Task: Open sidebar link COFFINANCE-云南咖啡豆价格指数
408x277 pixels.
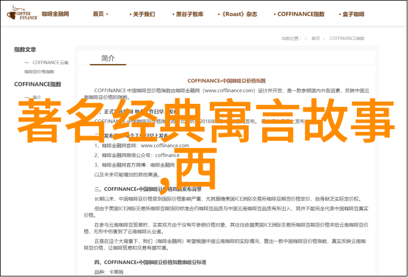Action: point(46,67)
